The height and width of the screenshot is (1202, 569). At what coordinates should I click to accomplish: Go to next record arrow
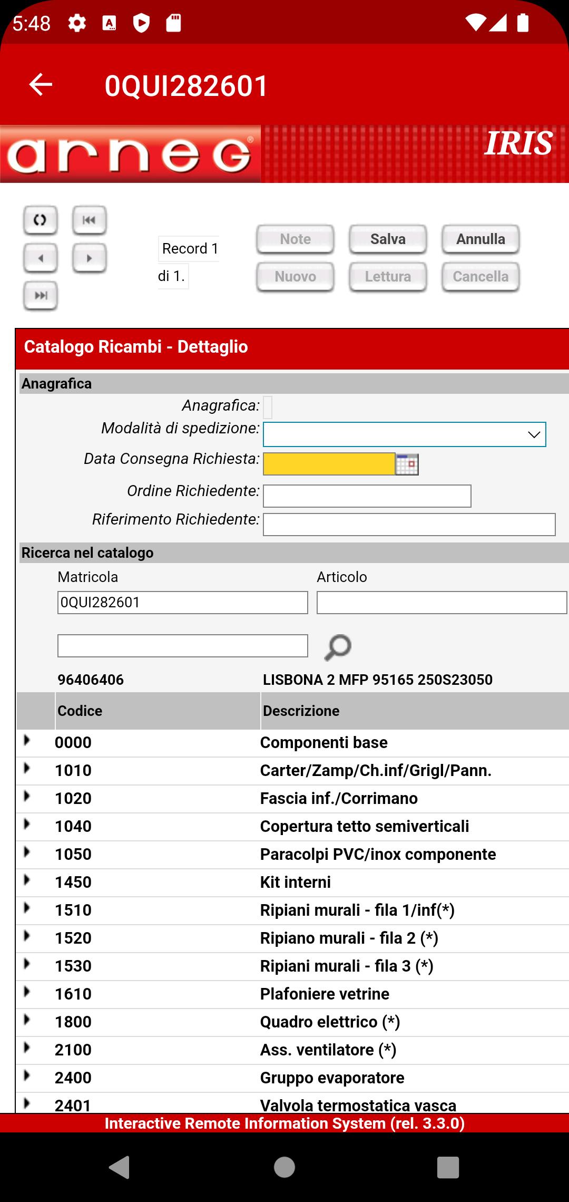click(89, 258)
